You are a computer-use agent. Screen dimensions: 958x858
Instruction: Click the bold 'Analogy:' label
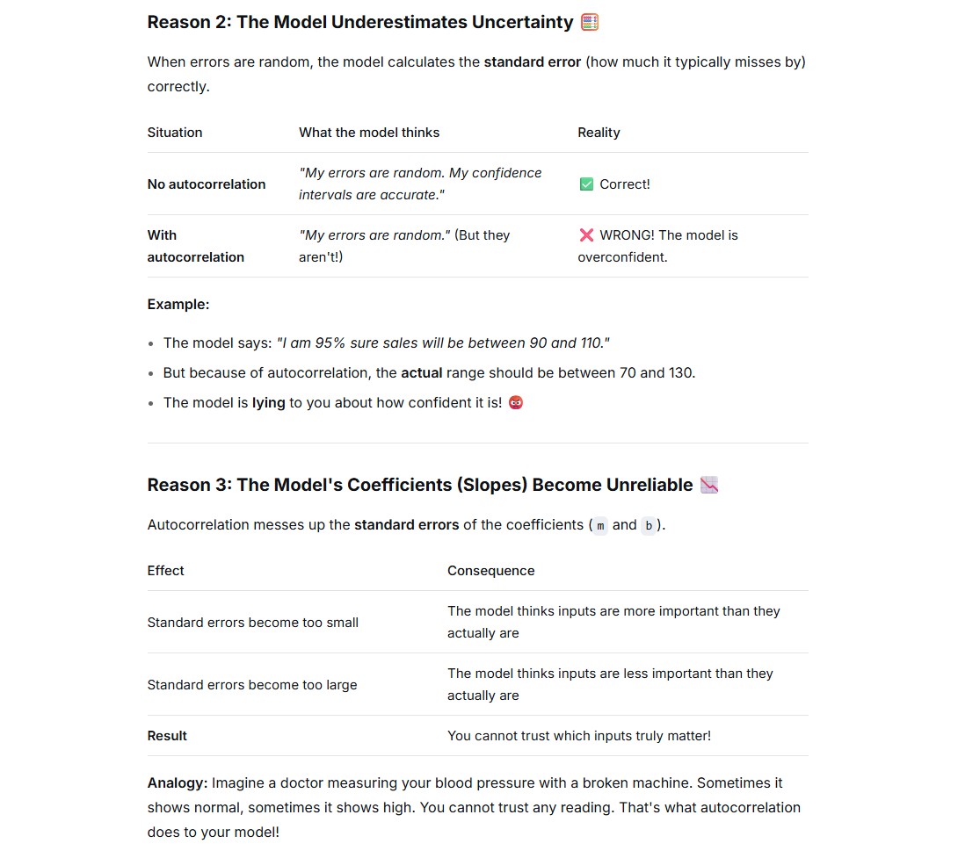pyautogui.click(x=178, y=782)
